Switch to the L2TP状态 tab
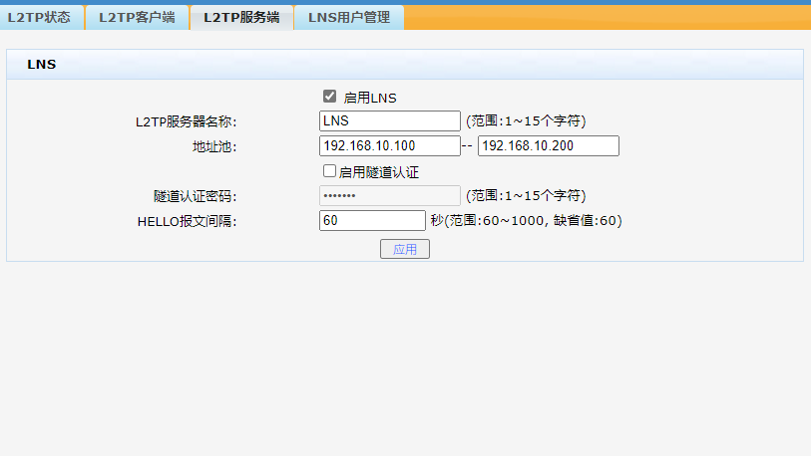 tap(41, 18)
